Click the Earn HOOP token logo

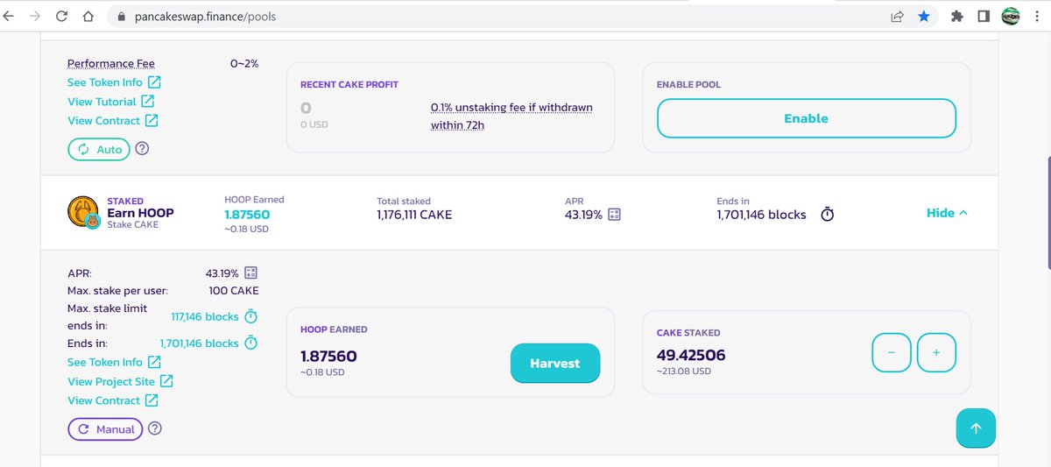(83, 213)
